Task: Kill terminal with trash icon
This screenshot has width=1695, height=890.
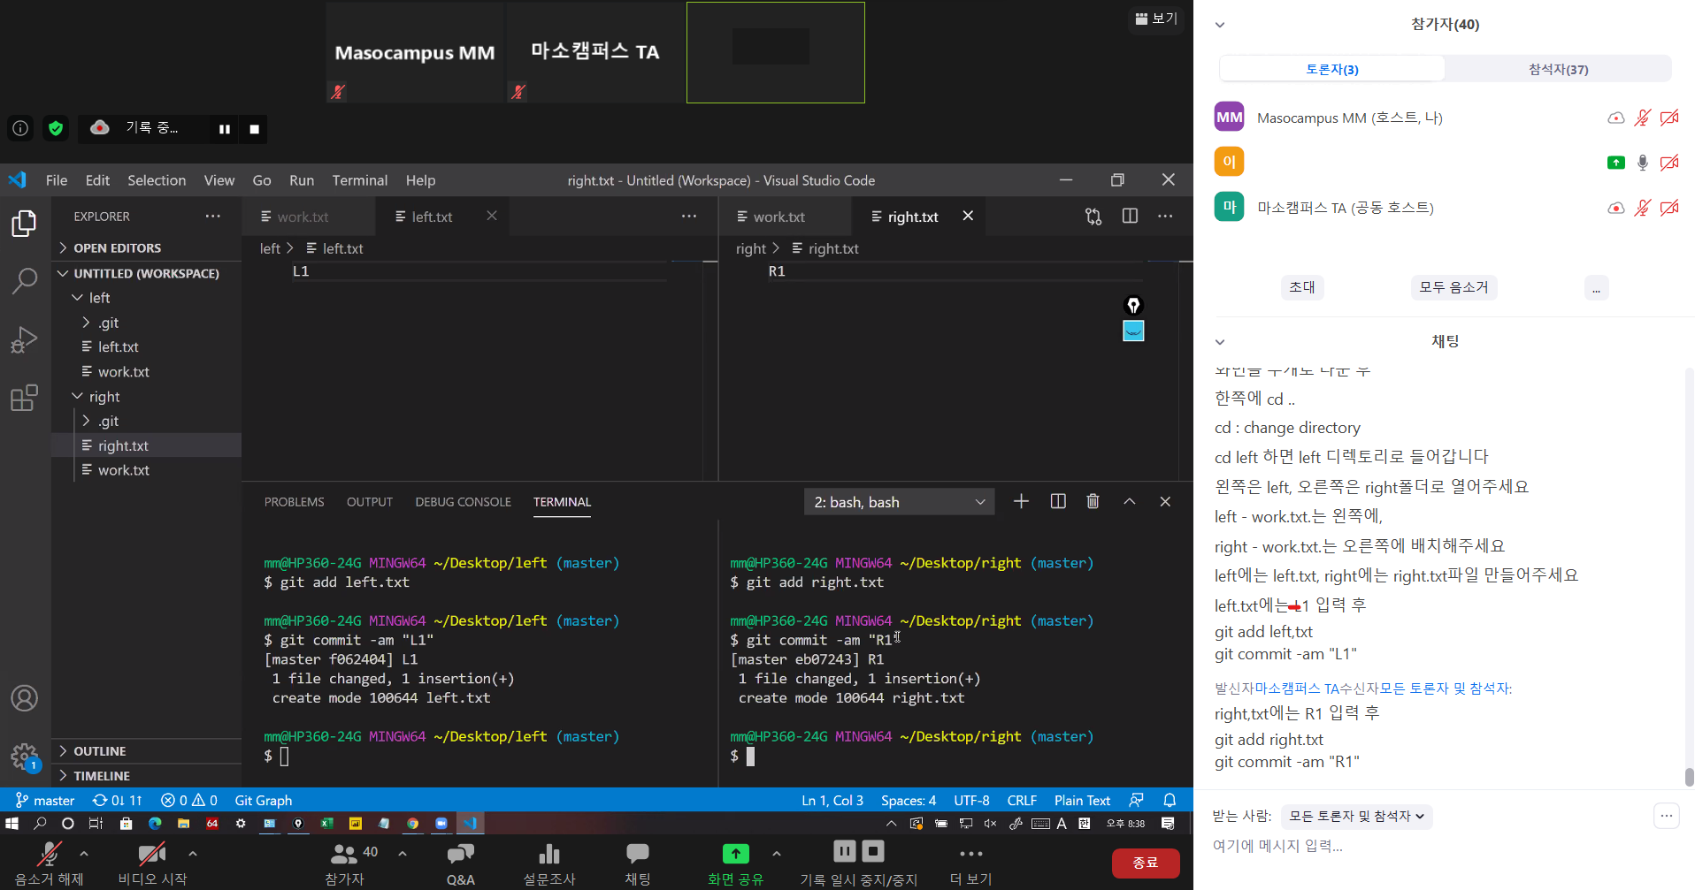Action: 1093,501
